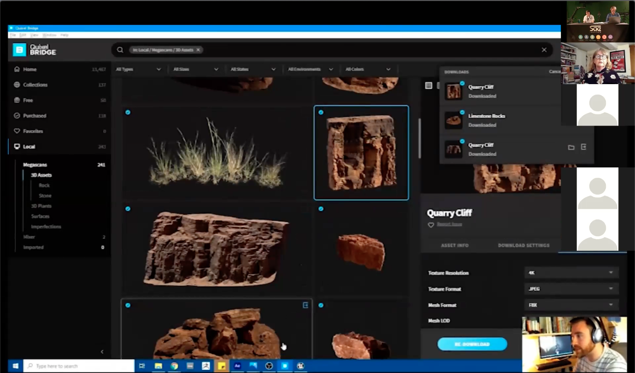635x373 pixels.
Task: Select the Rock subcategory
Action: coord(44,186)
